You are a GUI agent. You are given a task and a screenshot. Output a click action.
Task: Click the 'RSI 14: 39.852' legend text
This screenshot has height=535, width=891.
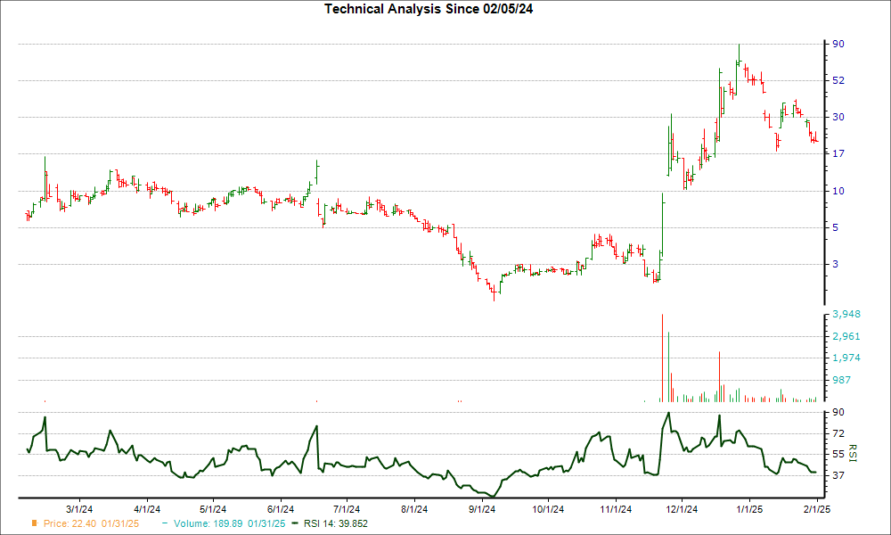coord(336,523)
